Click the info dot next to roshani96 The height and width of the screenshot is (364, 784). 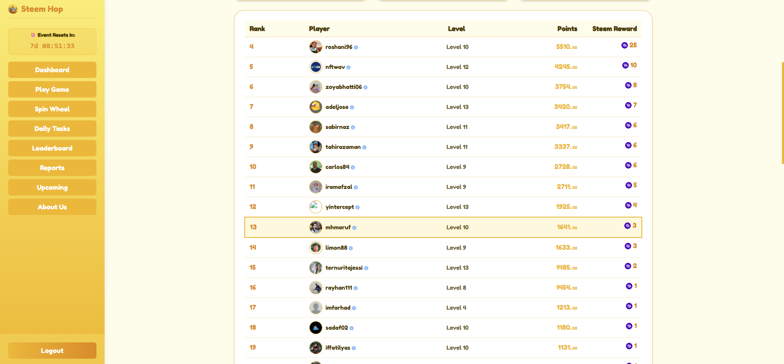pos(356,48)
